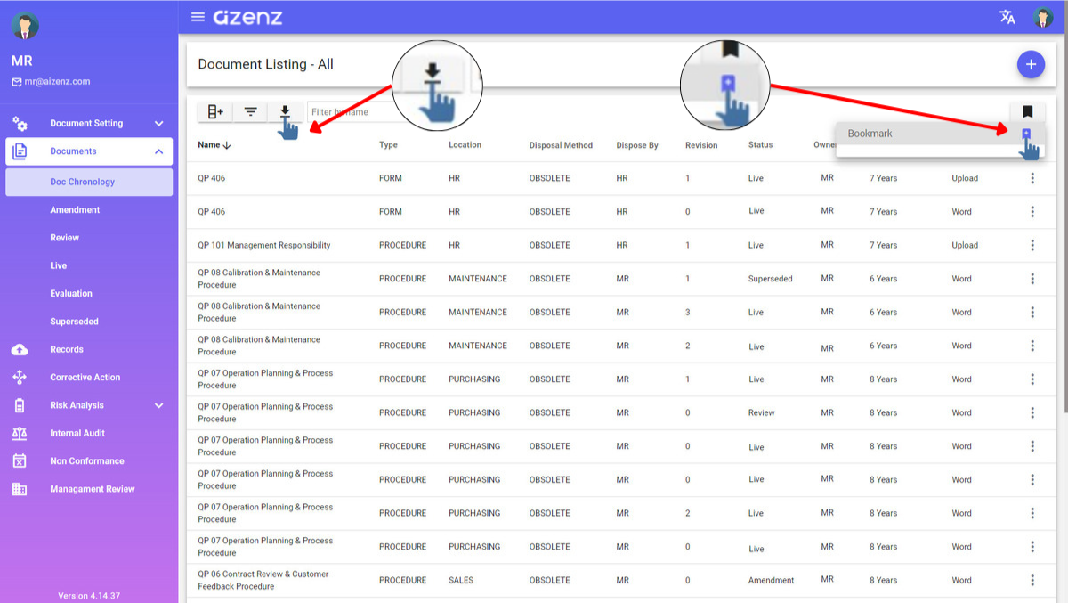
Task: Open the language translate icon
Action: (x=1007, y=17)
